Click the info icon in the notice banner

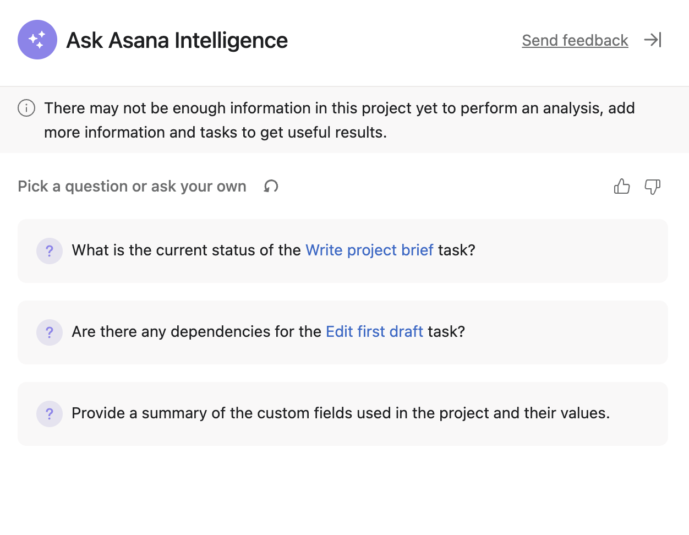tap(26, 108)
